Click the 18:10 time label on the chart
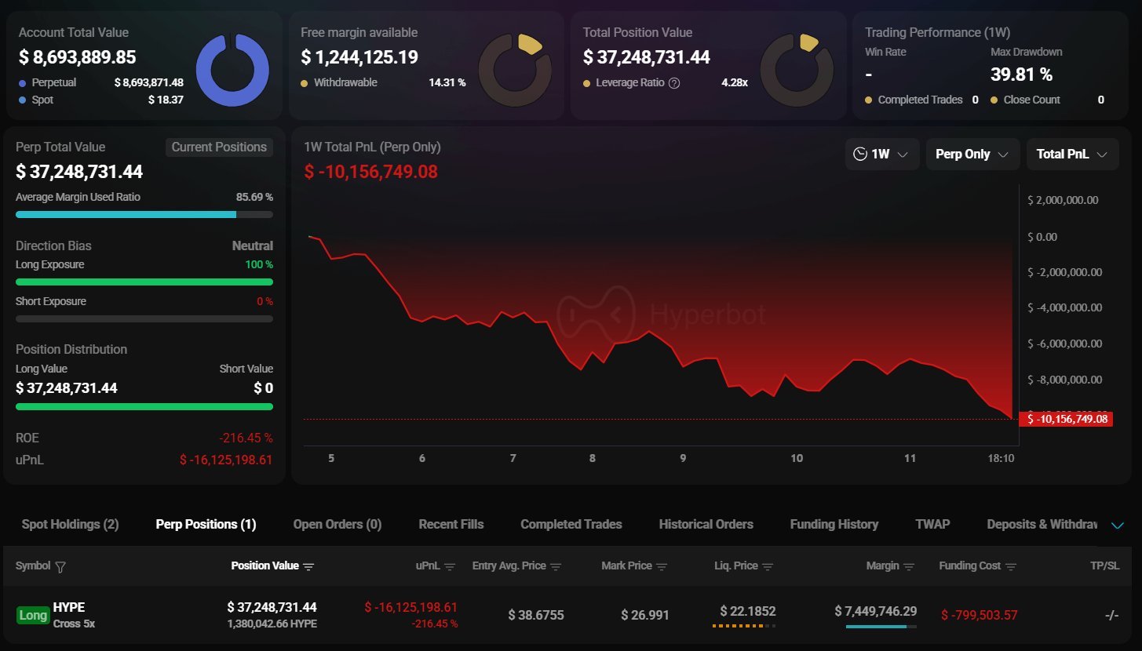The width and height of the screenshot is (1142, 651). pyautogui.click(x=1001, y=458)
